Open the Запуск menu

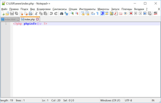[x=115, y=9]
